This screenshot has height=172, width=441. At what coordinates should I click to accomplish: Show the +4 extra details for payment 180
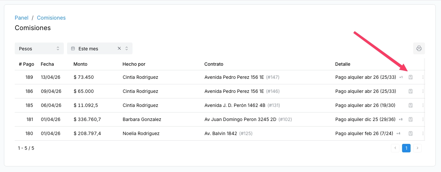pos(398,134)
